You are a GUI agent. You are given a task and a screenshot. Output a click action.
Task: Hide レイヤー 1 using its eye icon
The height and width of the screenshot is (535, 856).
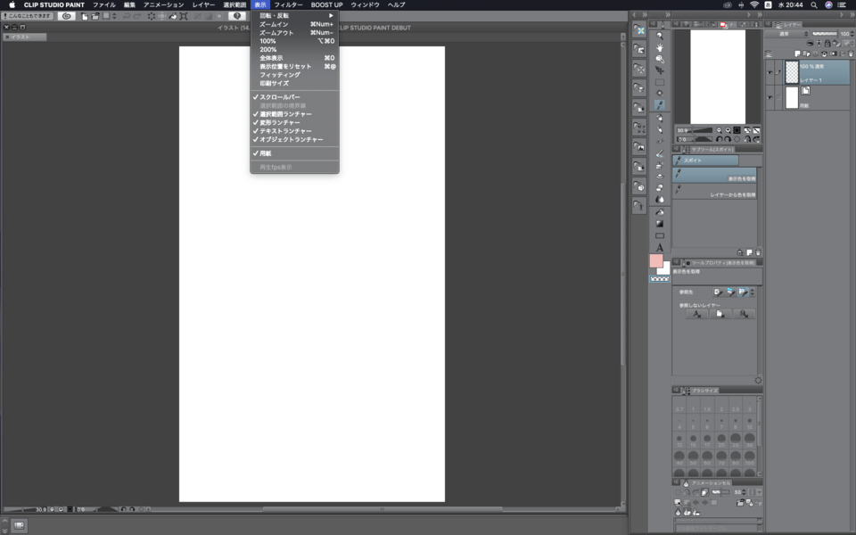tap(770, 72)
